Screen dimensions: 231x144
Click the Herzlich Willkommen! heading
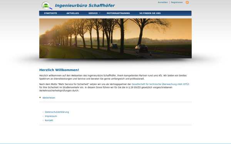[x=59, y=70]
